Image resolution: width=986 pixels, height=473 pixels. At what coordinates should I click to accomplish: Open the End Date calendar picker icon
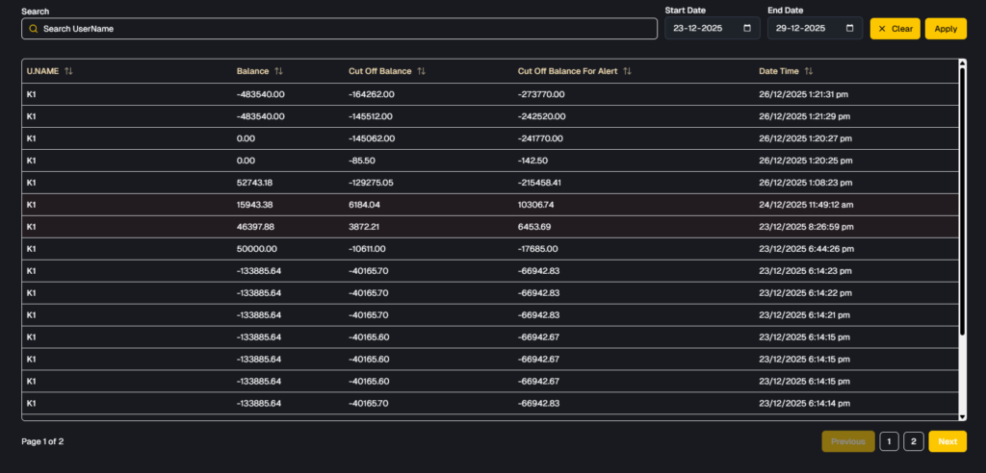(849, 29)
